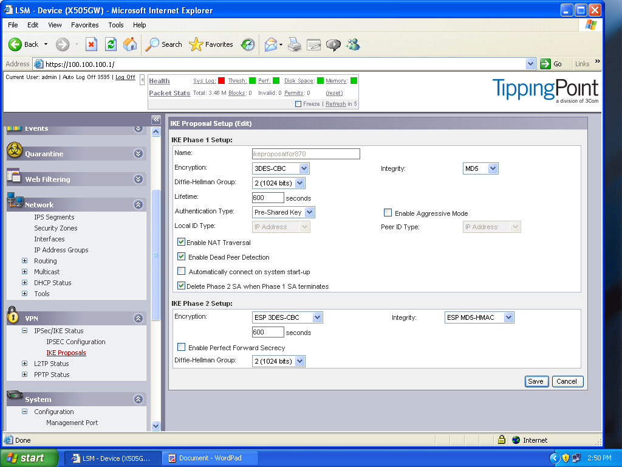Open the Tools menu in menu bar
622x467 pixels.
tap(115, 25)
